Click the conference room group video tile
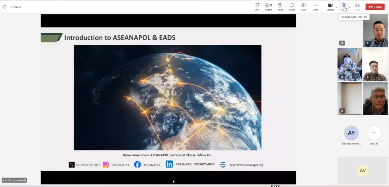This screenshot has width=389, height=187. [x=350, y=64]
